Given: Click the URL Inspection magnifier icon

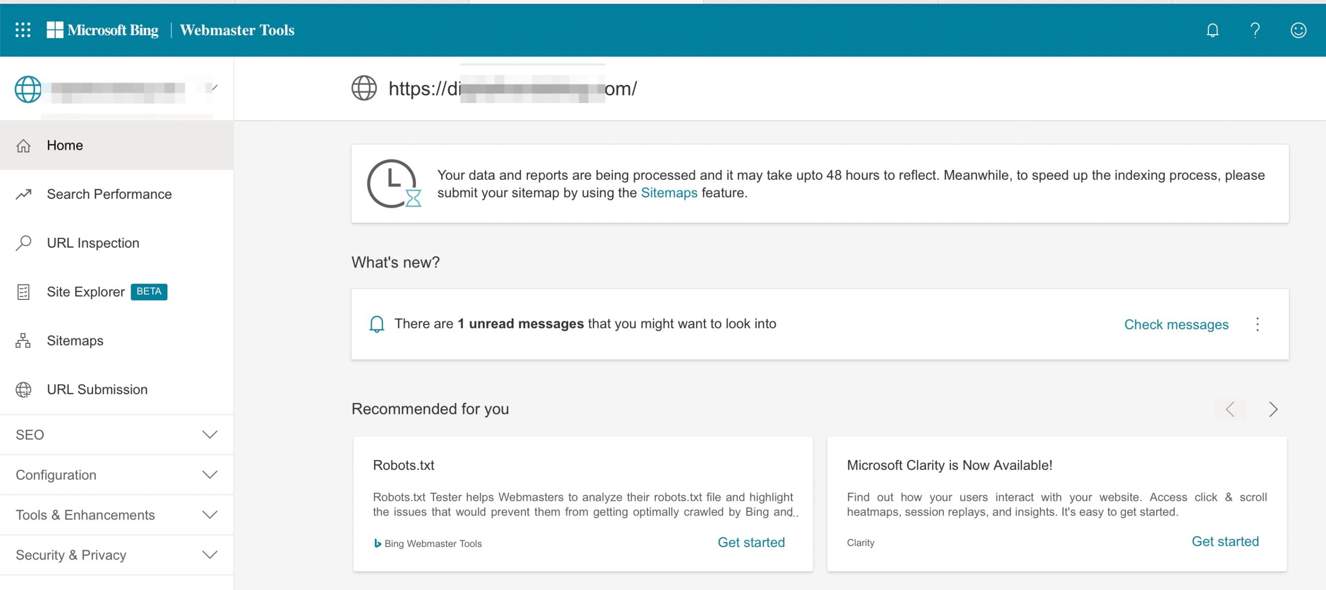Looking at the screenshot, I should 23,242.
